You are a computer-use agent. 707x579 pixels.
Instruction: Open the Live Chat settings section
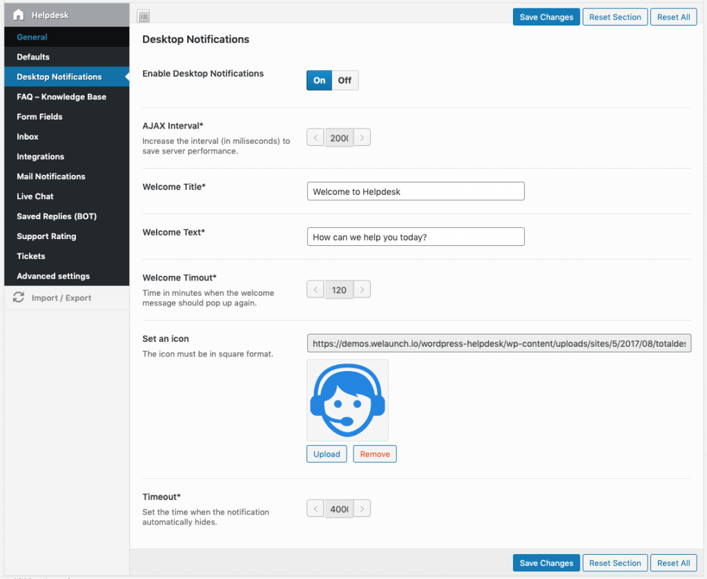[x=35, y=196]
